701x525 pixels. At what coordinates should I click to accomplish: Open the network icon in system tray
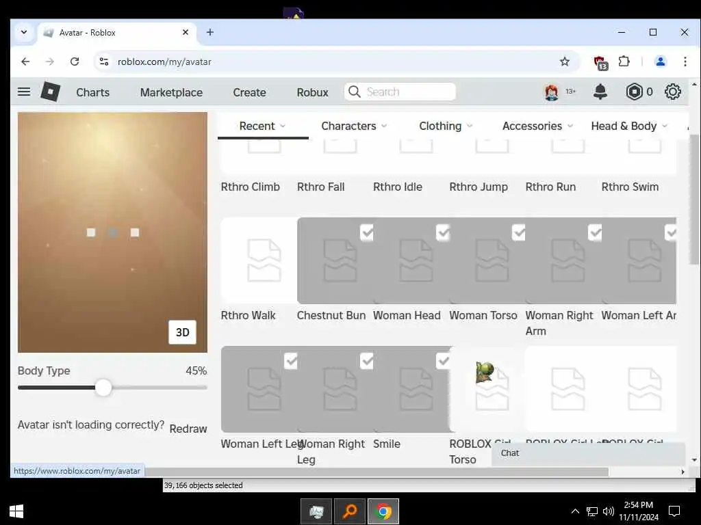[x=592, y=511]
